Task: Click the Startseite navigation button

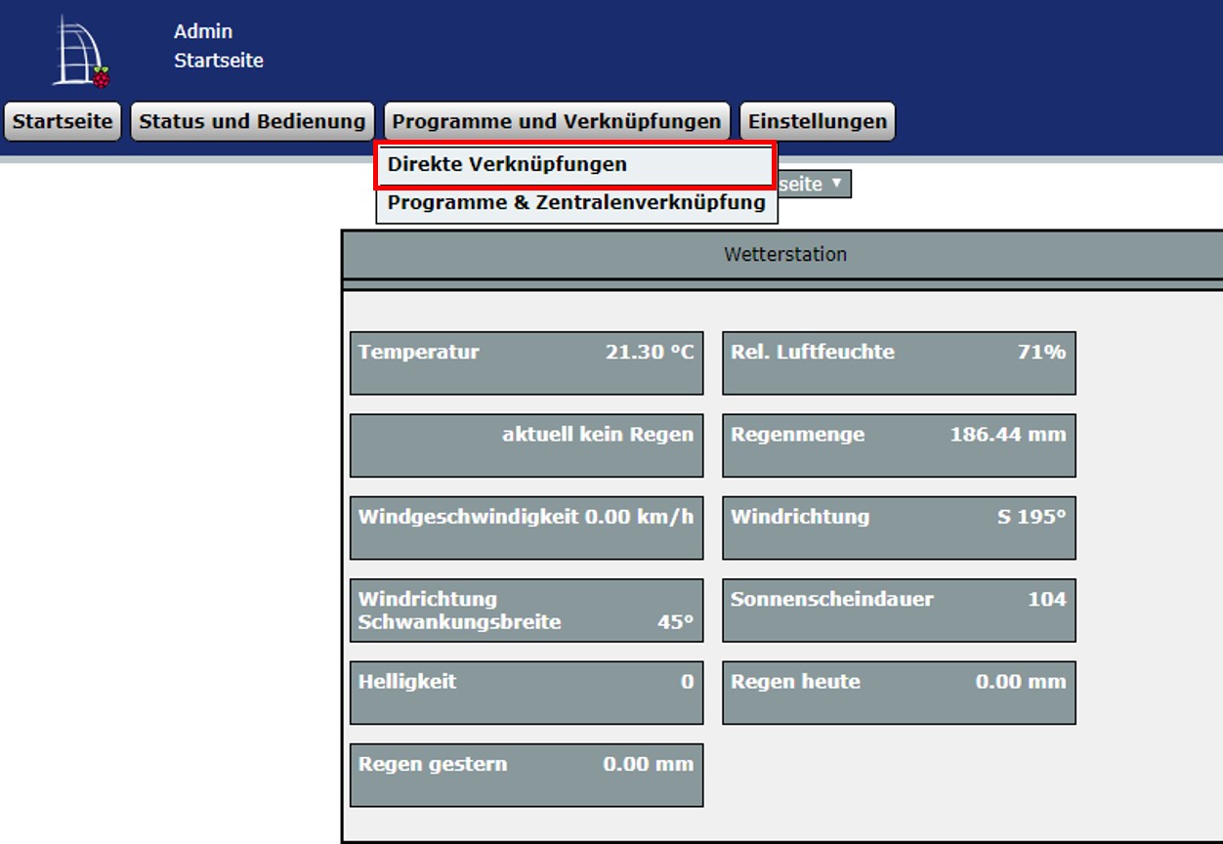Action: 61,120
